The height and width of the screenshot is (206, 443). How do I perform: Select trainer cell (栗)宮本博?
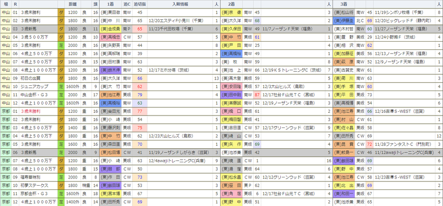point(111,194)
